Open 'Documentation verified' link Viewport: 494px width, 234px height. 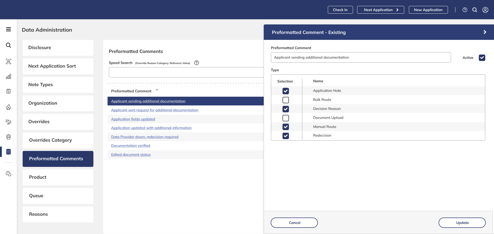pos(130,146)
